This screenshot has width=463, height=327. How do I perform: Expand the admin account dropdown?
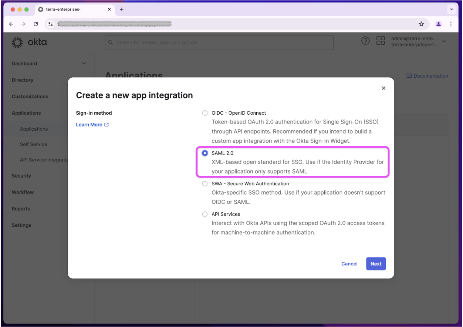(x=444, y=41)
